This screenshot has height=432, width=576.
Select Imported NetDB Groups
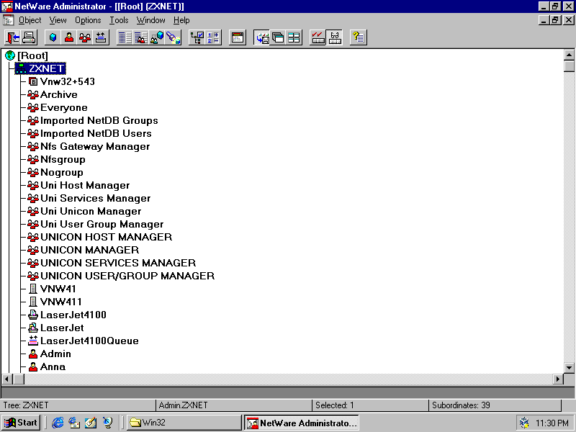click(x=99, y=120)
